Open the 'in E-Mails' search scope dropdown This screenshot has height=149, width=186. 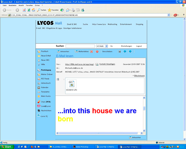(x=102, y=46)
